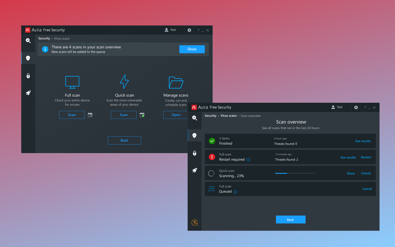Image resolution: width=395 pixels, height=247 pixels.
Task: Open schedule calendar icon beside Quick scan
Action: click(x=142, y=115)
